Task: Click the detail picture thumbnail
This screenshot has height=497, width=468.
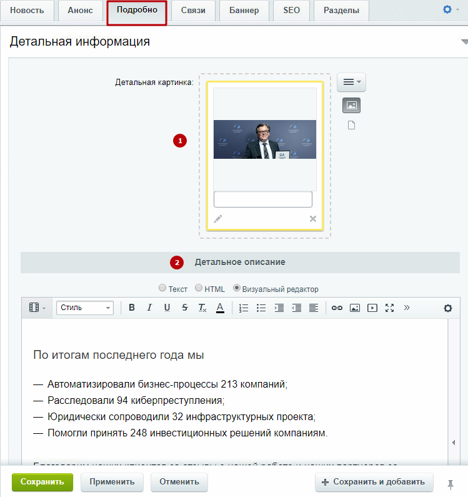Action: (x=265, y=139)
